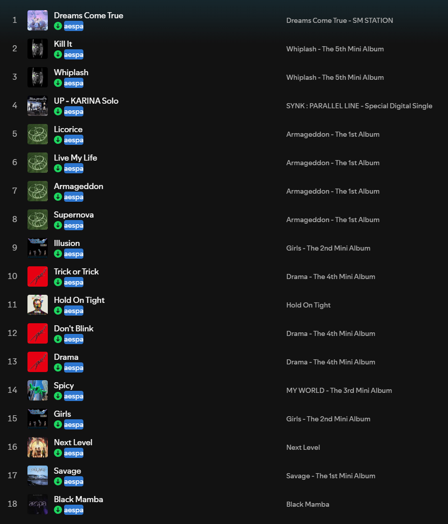Click the downloaded icon under Supernova
The image size is (448, 524).
[58, 225]
